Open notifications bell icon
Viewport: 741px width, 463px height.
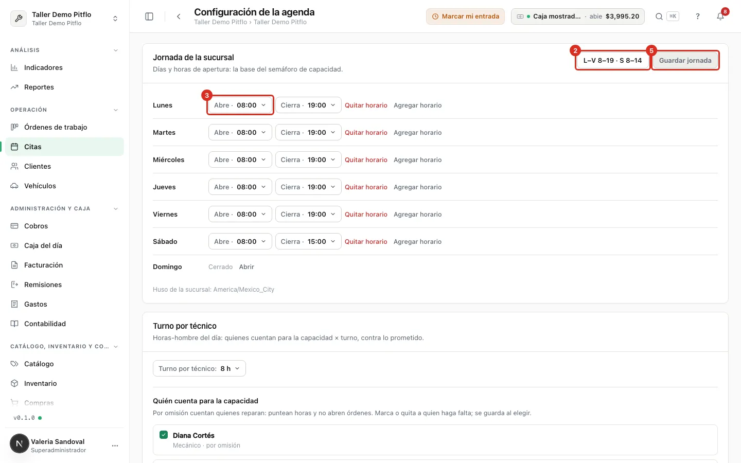pyautogui.click(x=720, y=16)
